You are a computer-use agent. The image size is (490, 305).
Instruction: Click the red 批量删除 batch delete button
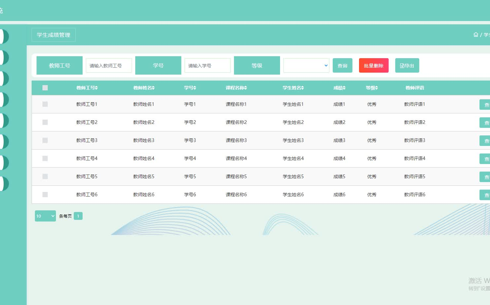click(374, 65)
